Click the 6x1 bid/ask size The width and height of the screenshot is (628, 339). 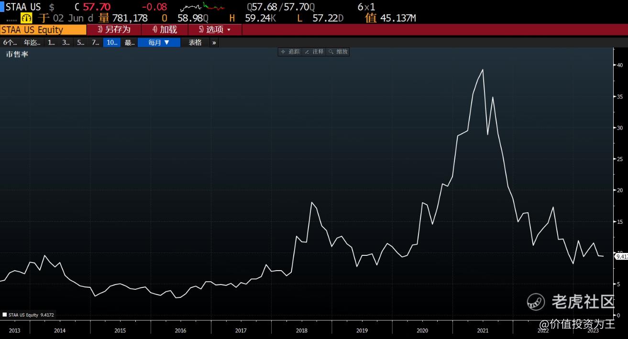tap(366, 7)
